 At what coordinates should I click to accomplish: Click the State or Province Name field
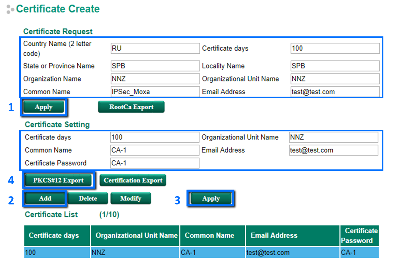(155, 66)
